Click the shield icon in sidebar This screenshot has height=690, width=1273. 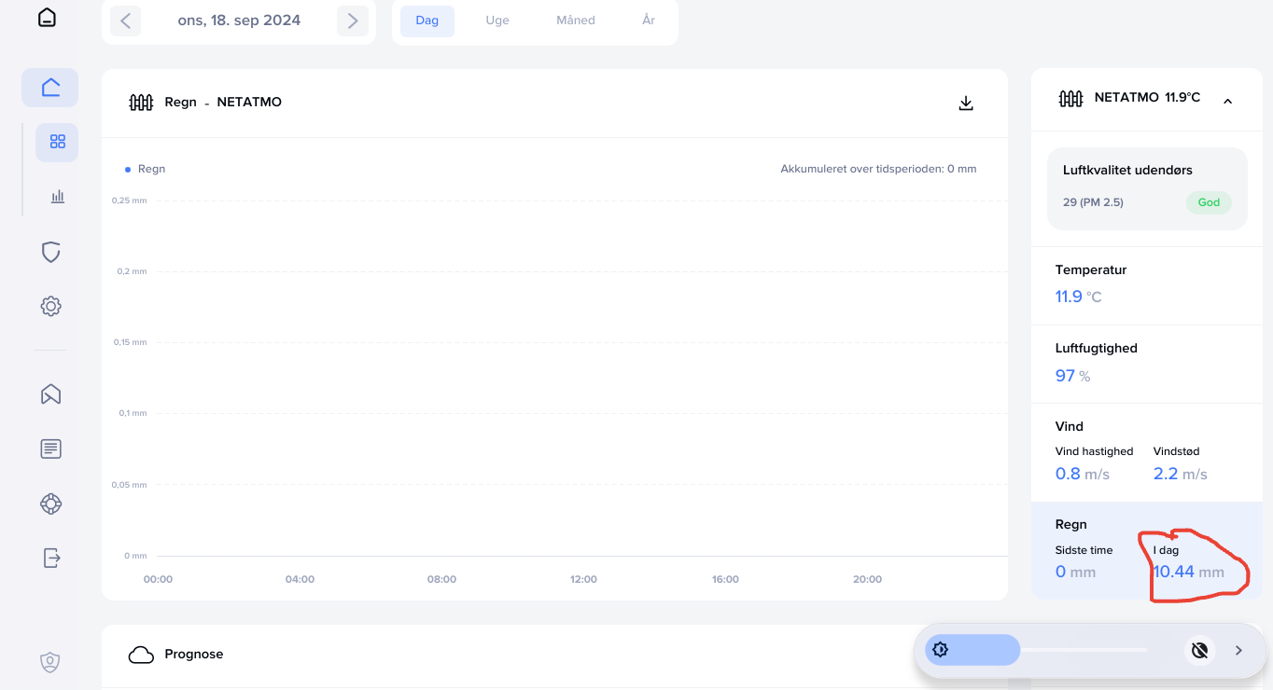point(50,252)
